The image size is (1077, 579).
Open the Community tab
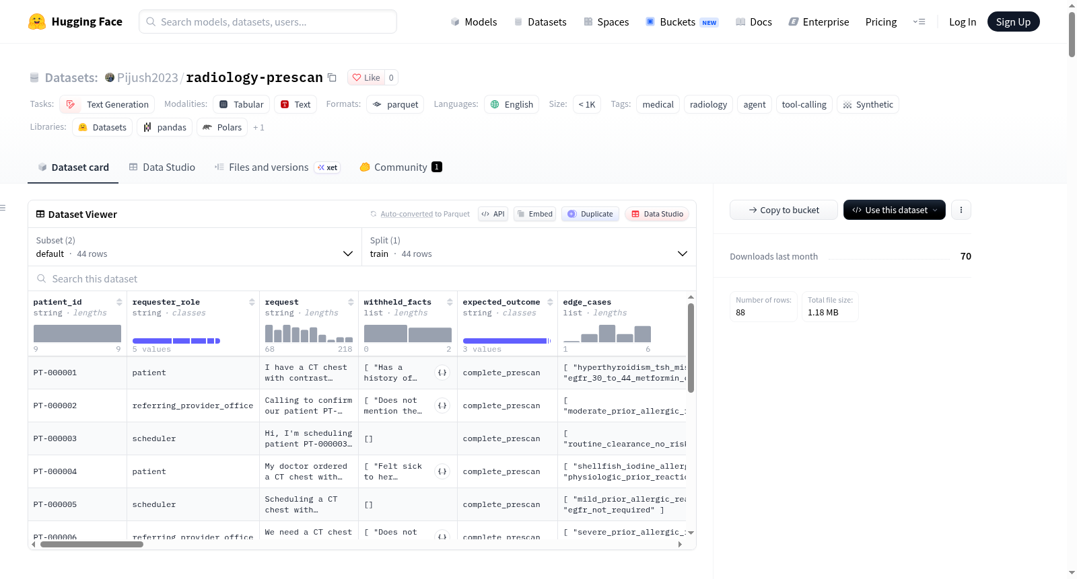(x=401, y=167)
